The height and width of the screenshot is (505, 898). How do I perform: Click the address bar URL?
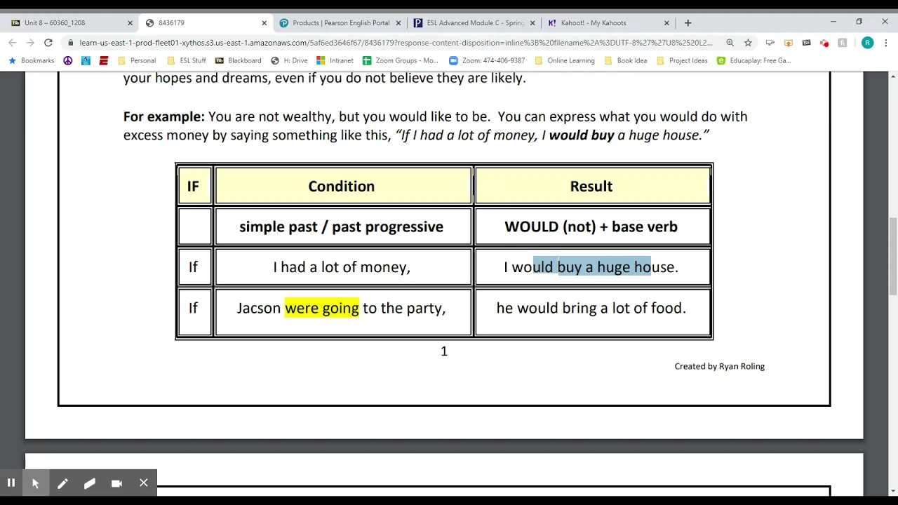click(396, 43)
